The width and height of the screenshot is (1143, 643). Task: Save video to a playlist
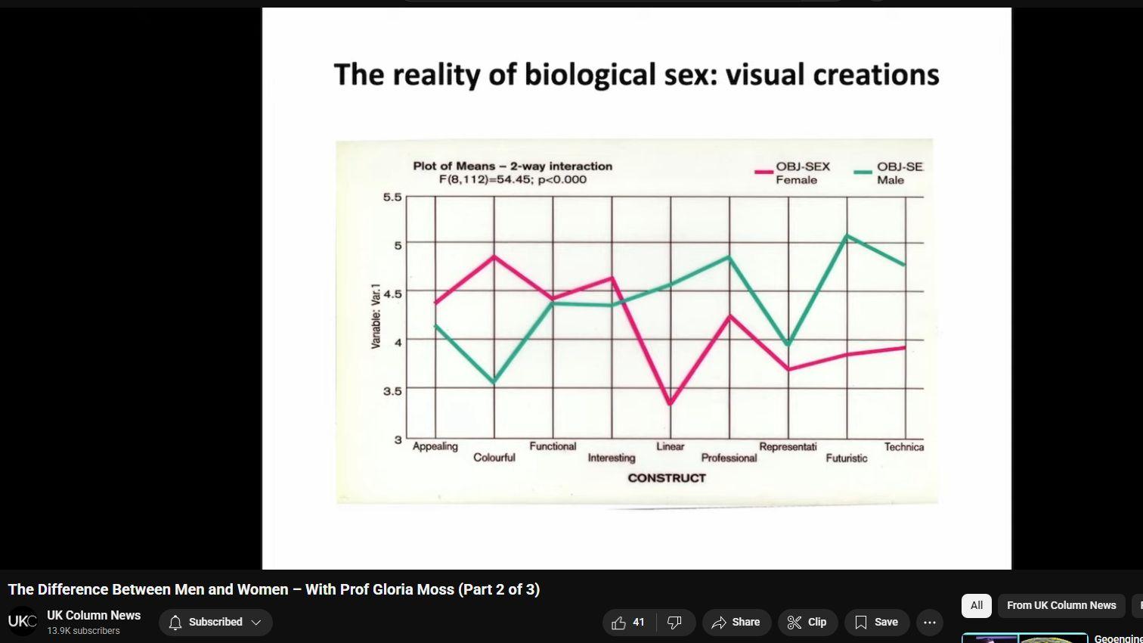coord(877,623)
